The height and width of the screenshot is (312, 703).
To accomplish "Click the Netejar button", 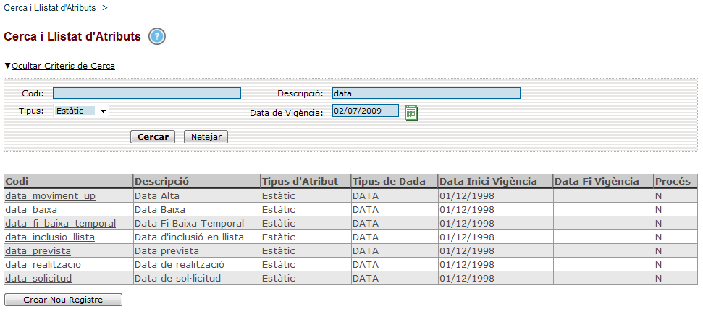I will 206,137.
